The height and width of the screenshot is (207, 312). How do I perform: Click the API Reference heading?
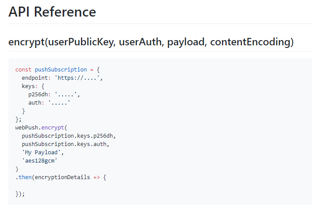[x=52, y=12]
